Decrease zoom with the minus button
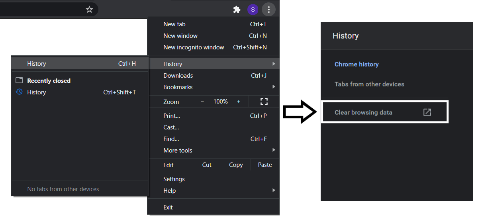Viewport: 478px width, 223px height. click(202, 102)
